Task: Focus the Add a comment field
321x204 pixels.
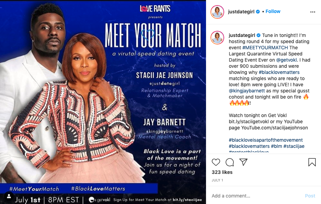Action: [256, 196]
